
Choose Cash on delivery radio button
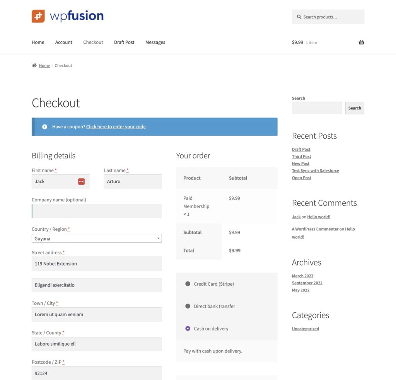[188, 329]
